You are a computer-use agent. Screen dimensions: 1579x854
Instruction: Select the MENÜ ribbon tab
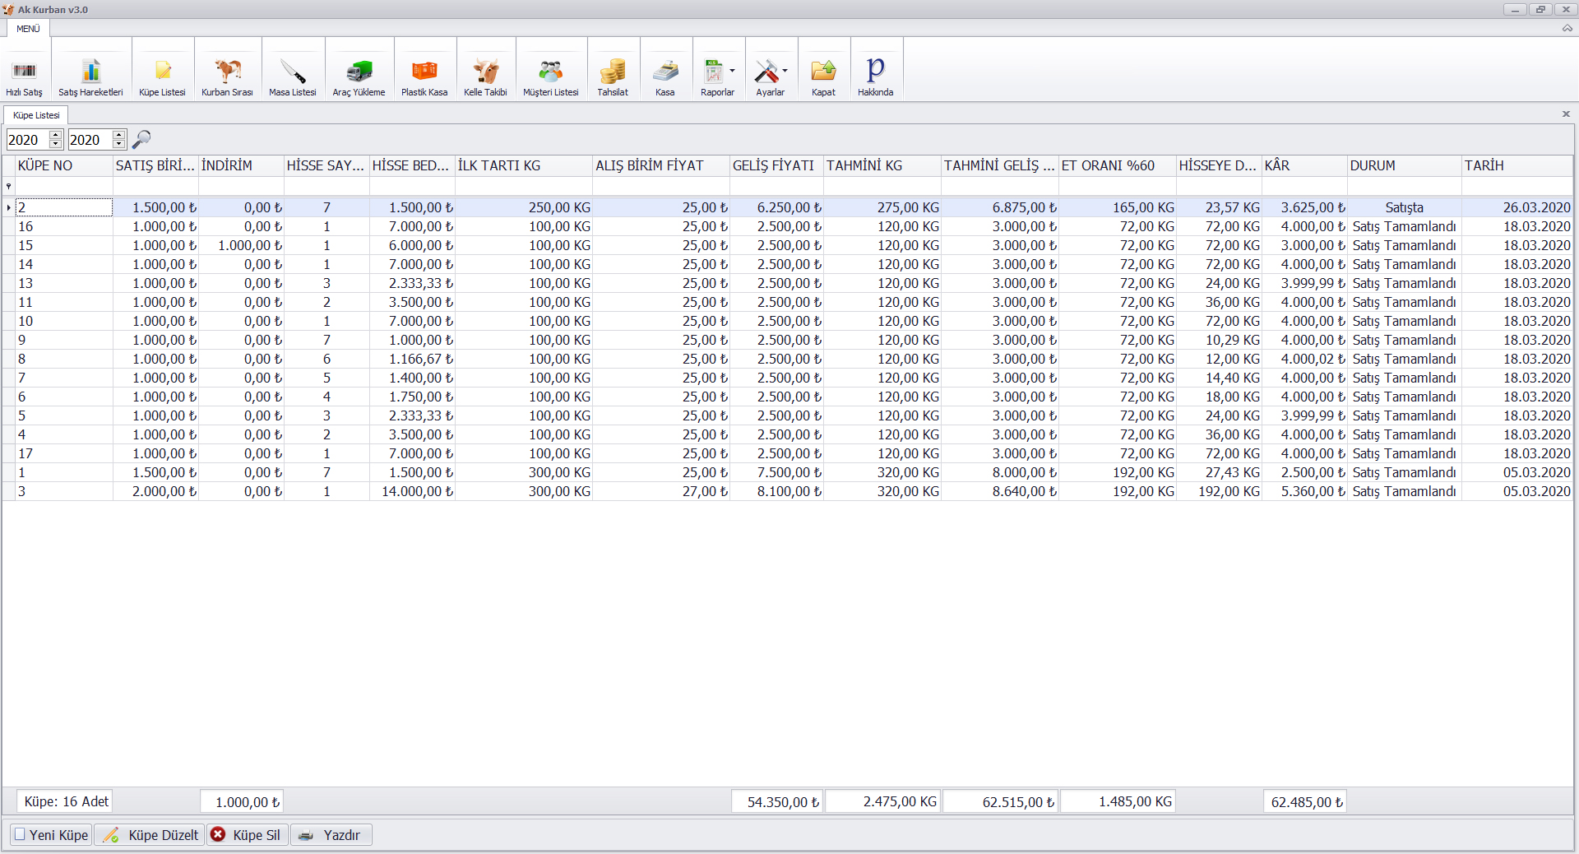pyautogui.click(x=28, y=29)
